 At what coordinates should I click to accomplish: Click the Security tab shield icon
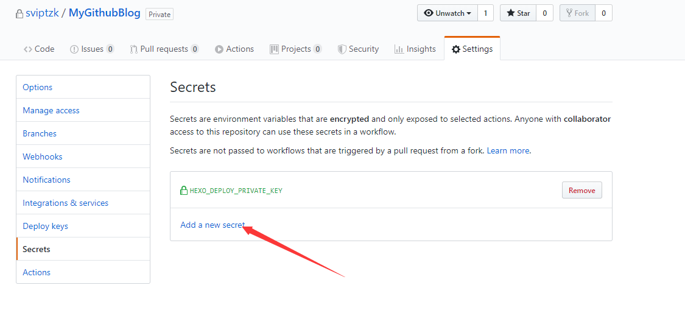pyautogui.click(x=342, y=49)
